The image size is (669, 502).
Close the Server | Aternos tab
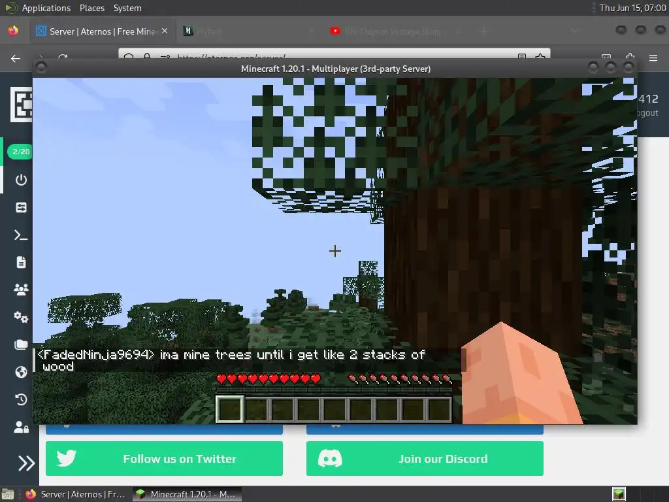point(165,31)
